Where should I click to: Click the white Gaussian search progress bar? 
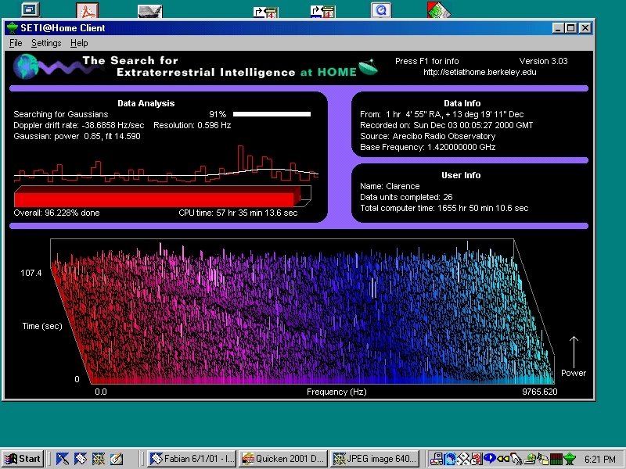point(272,114)
